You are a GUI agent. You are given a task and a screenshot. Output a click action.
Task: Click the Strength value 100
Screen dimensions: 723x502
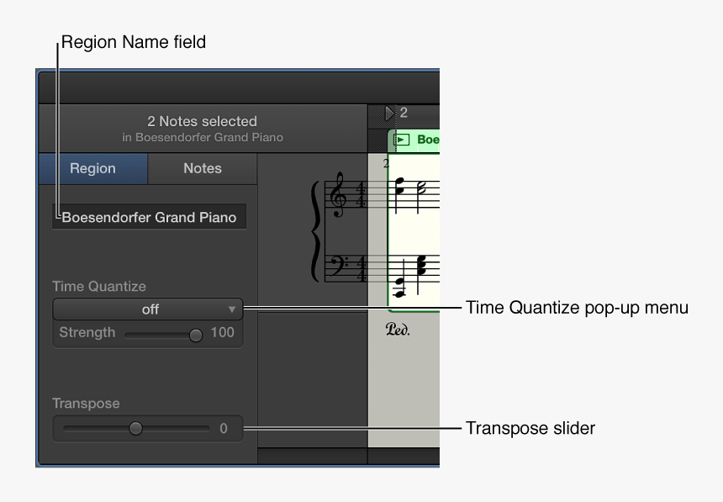point(222,332)
